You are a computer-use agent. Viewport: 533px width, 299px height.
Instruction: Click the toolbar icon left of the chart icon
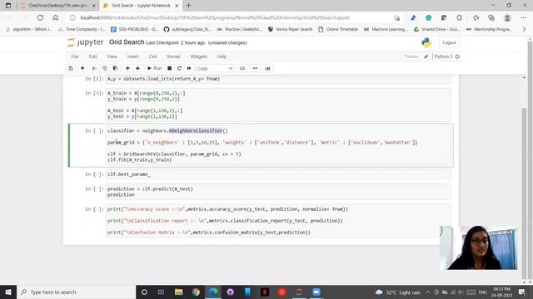[256, 68]
